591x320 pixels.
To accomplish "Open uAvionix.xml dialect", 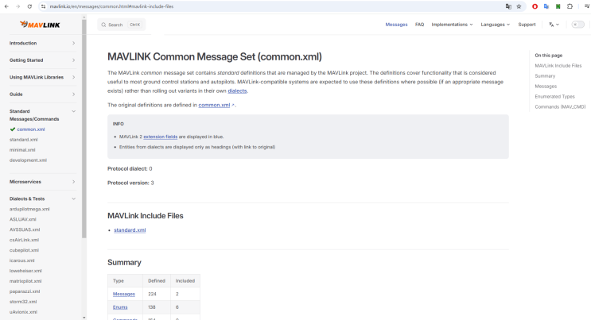I will point(23,312).
